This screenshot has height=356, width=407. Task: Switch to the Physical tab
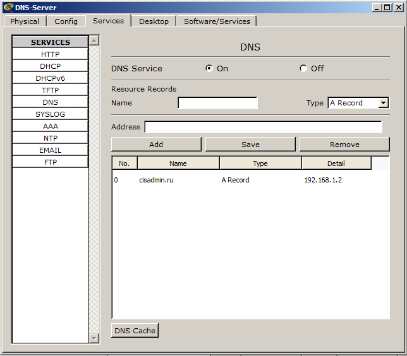click(25, 21)
